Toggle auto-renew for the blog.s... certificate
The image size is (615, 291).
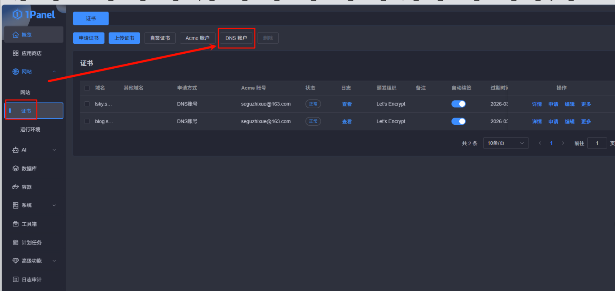pyautogui.click(x=458, y=121)
